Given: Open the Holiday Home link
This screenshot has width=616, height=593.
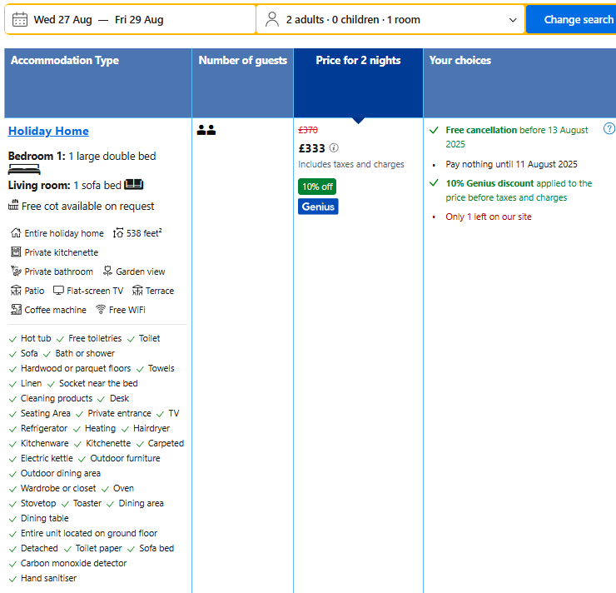Looking at the screenshot, I should point(48,131).
